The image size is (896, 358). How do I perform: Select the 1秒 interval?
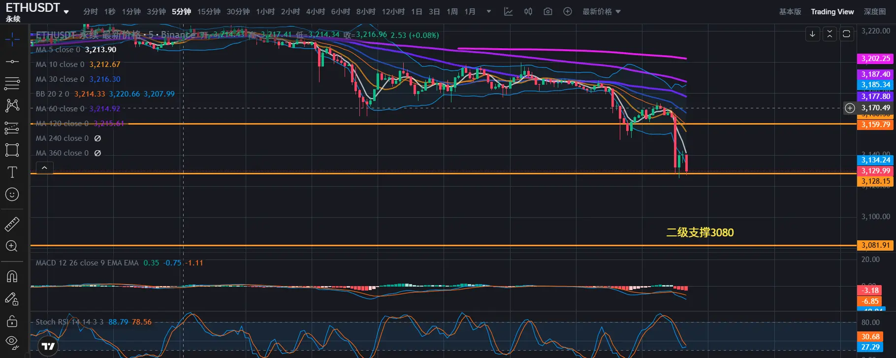pyautogui.click(x=110, y=11)
